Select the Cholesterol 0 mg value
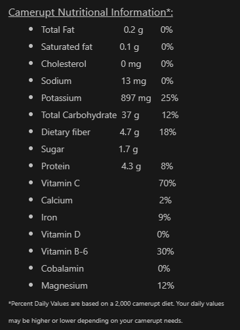Image resolution: width=240 pixels, height=330 pixels. [131, 64]
